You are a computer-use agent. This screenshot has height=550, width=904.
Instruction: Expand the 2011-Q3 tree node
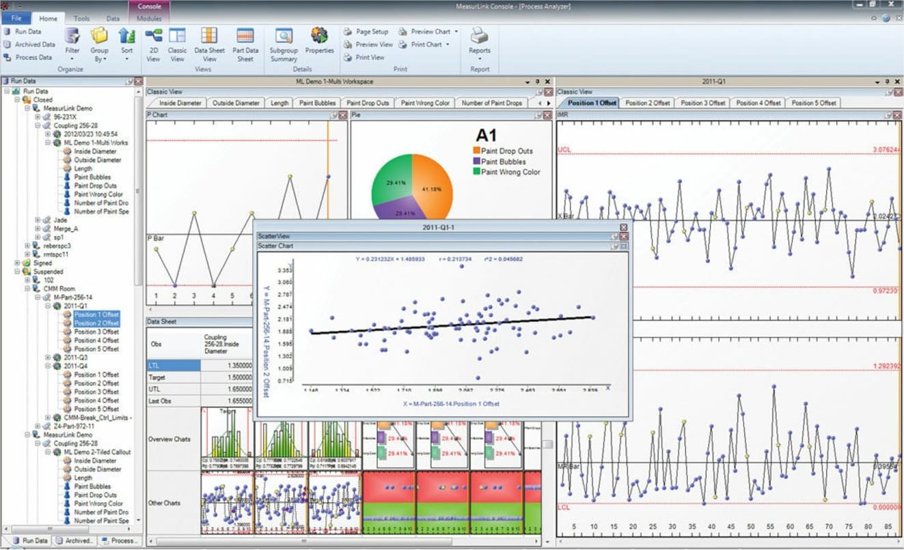49,358
